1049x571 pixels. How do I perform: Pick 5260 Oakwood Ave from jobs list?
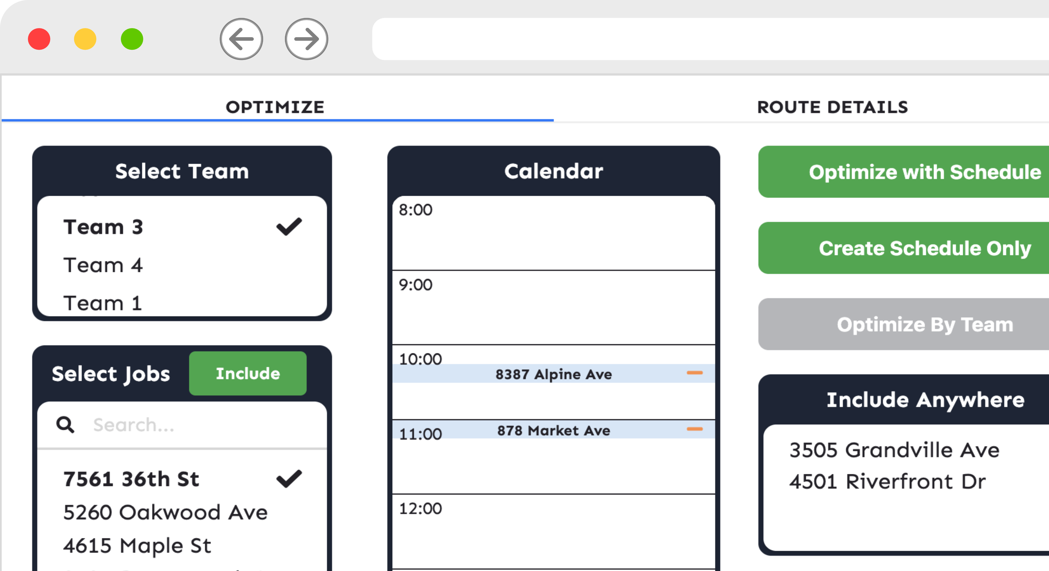(x=182, y=512)
